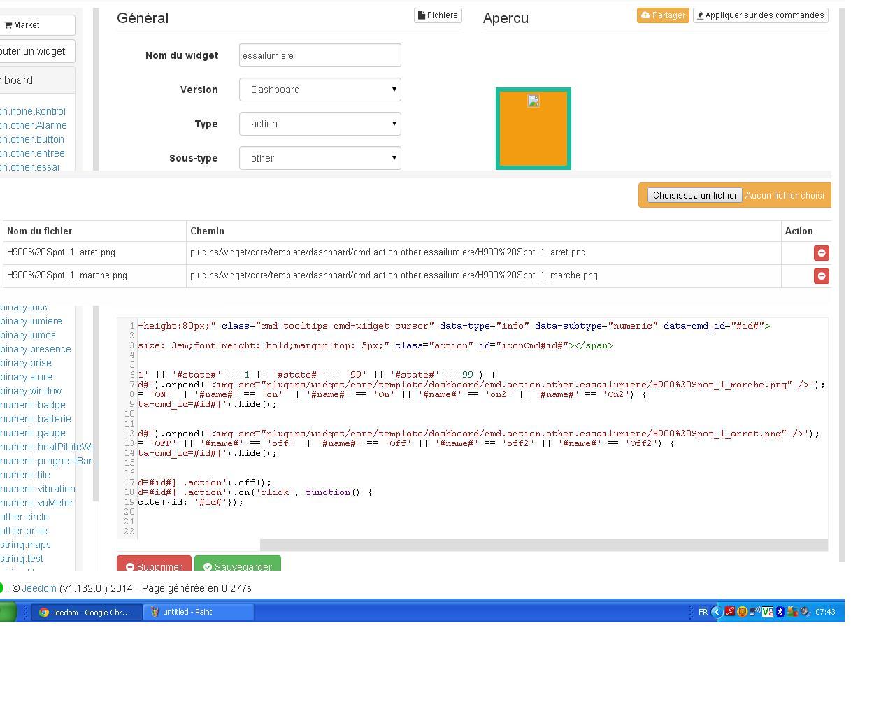Screen dimensions: 895x716
Task: Open the numeric.progressBar widget
Action: click(46, 461)
